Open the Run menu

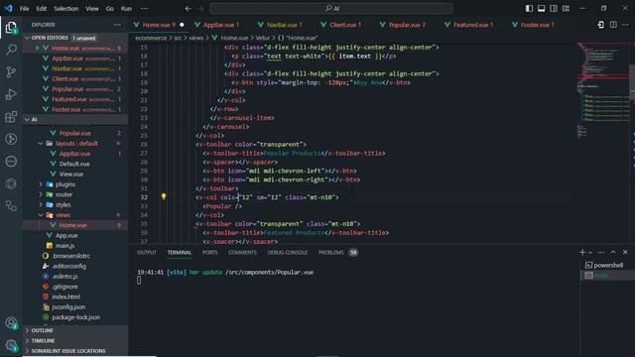pyautogui.click(x=126, y=8)
